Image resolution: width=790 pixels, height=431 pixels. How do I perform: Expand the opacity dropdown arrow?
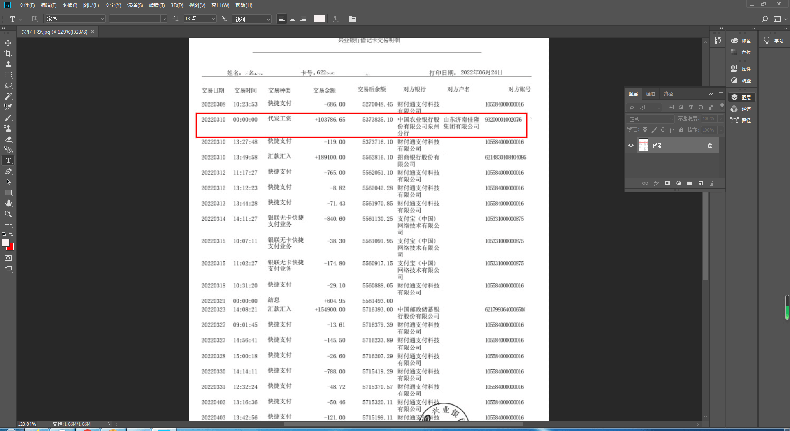click(720, 118)
